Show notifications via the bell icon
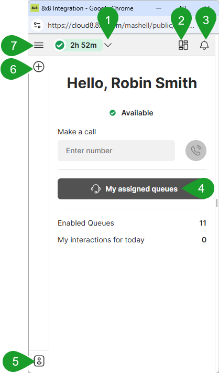 (204, 45)
